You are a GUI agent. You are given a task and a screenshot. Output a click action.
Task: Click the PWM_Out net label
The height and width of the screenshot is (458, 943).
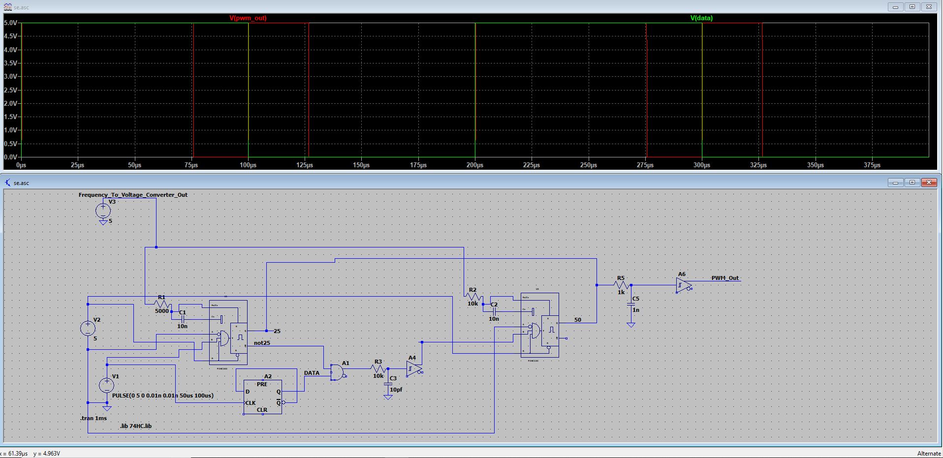(725, 278)
